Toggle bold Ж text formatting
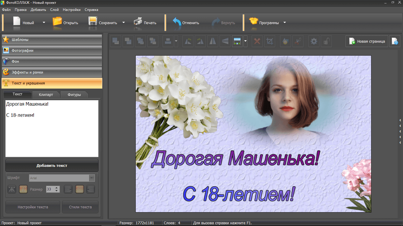This screenshot has height=226, width=403. click(x=12, y=189)
